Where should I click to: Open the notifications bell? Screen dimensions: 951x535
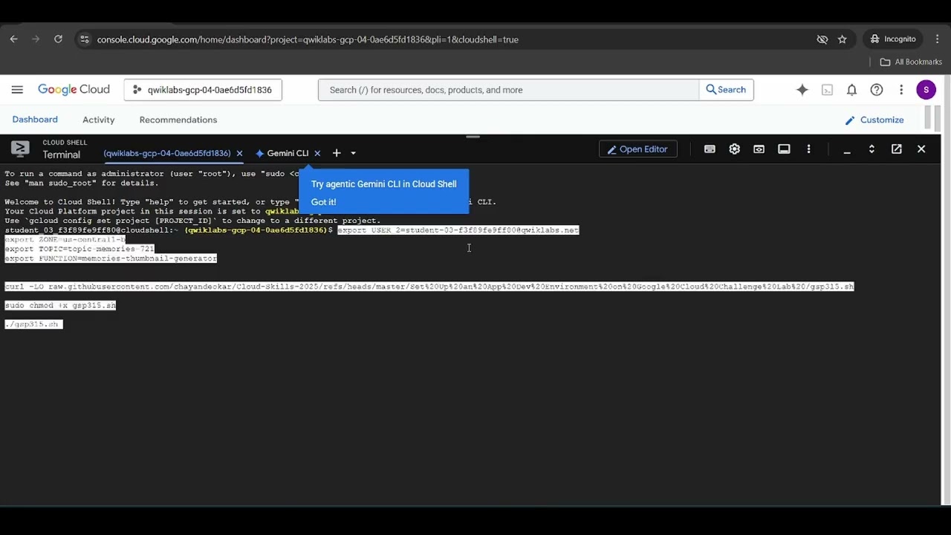[x=852, y=90]
